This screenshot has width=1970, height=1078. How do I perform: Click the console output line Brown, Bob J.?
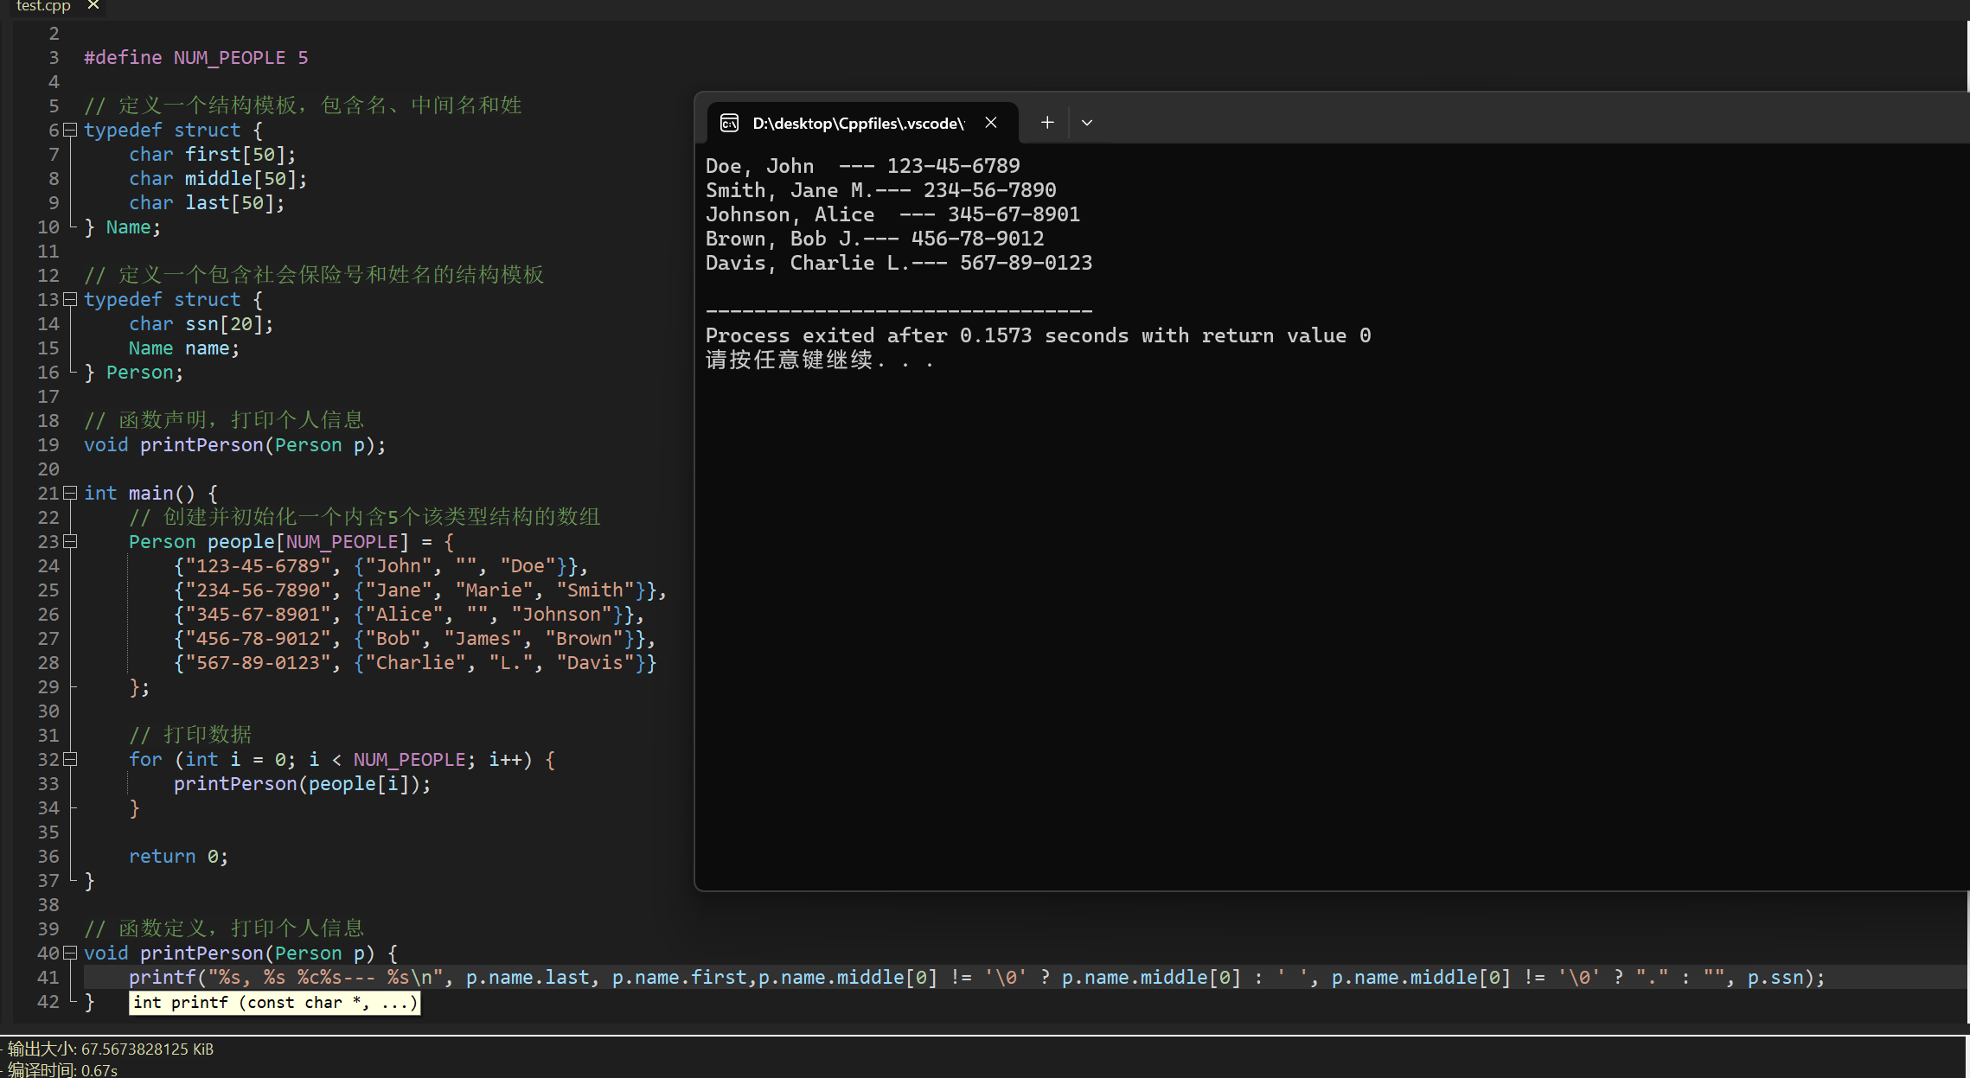(x=875, y=239)
